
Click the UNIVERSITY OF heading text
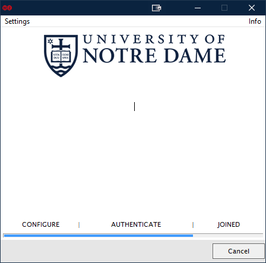click(x=154, y=39)
